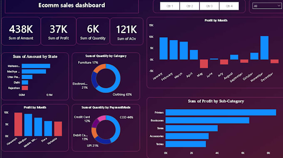Open the 'All' dropdown filter

tap(267, 6)
